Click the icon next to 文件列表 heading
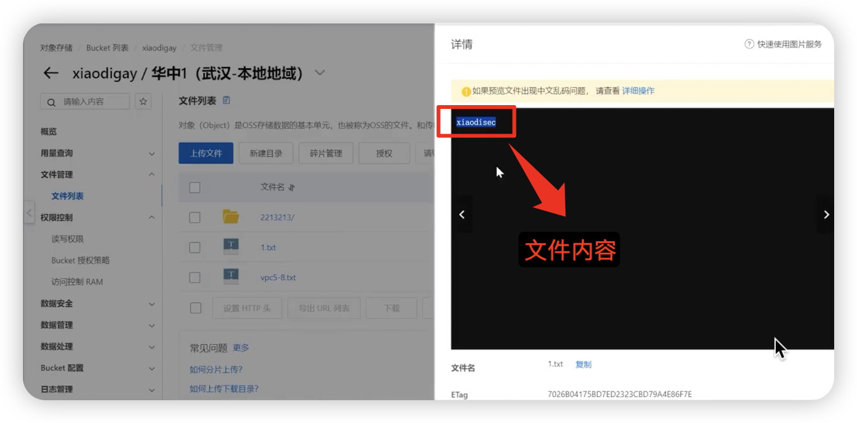 pos(226,101)
